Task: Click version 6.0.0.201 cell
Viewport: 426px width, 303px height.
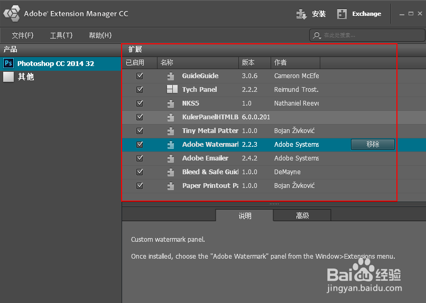Action: tap(256, 117)
